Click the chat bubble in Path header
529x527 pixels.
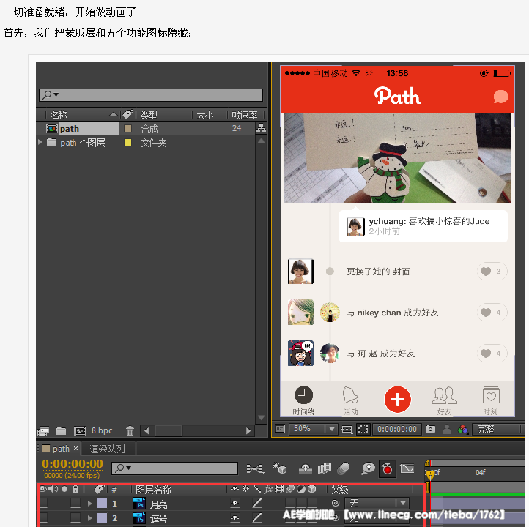[500, 97]
